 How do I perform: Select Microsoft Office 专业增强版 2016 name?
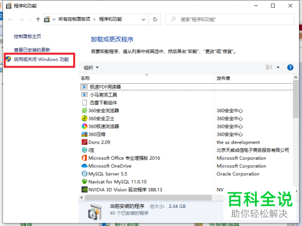[x=124, y=158]
